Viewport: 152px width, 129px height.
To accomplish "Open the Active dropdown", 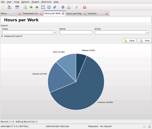I will coord(148,32).
